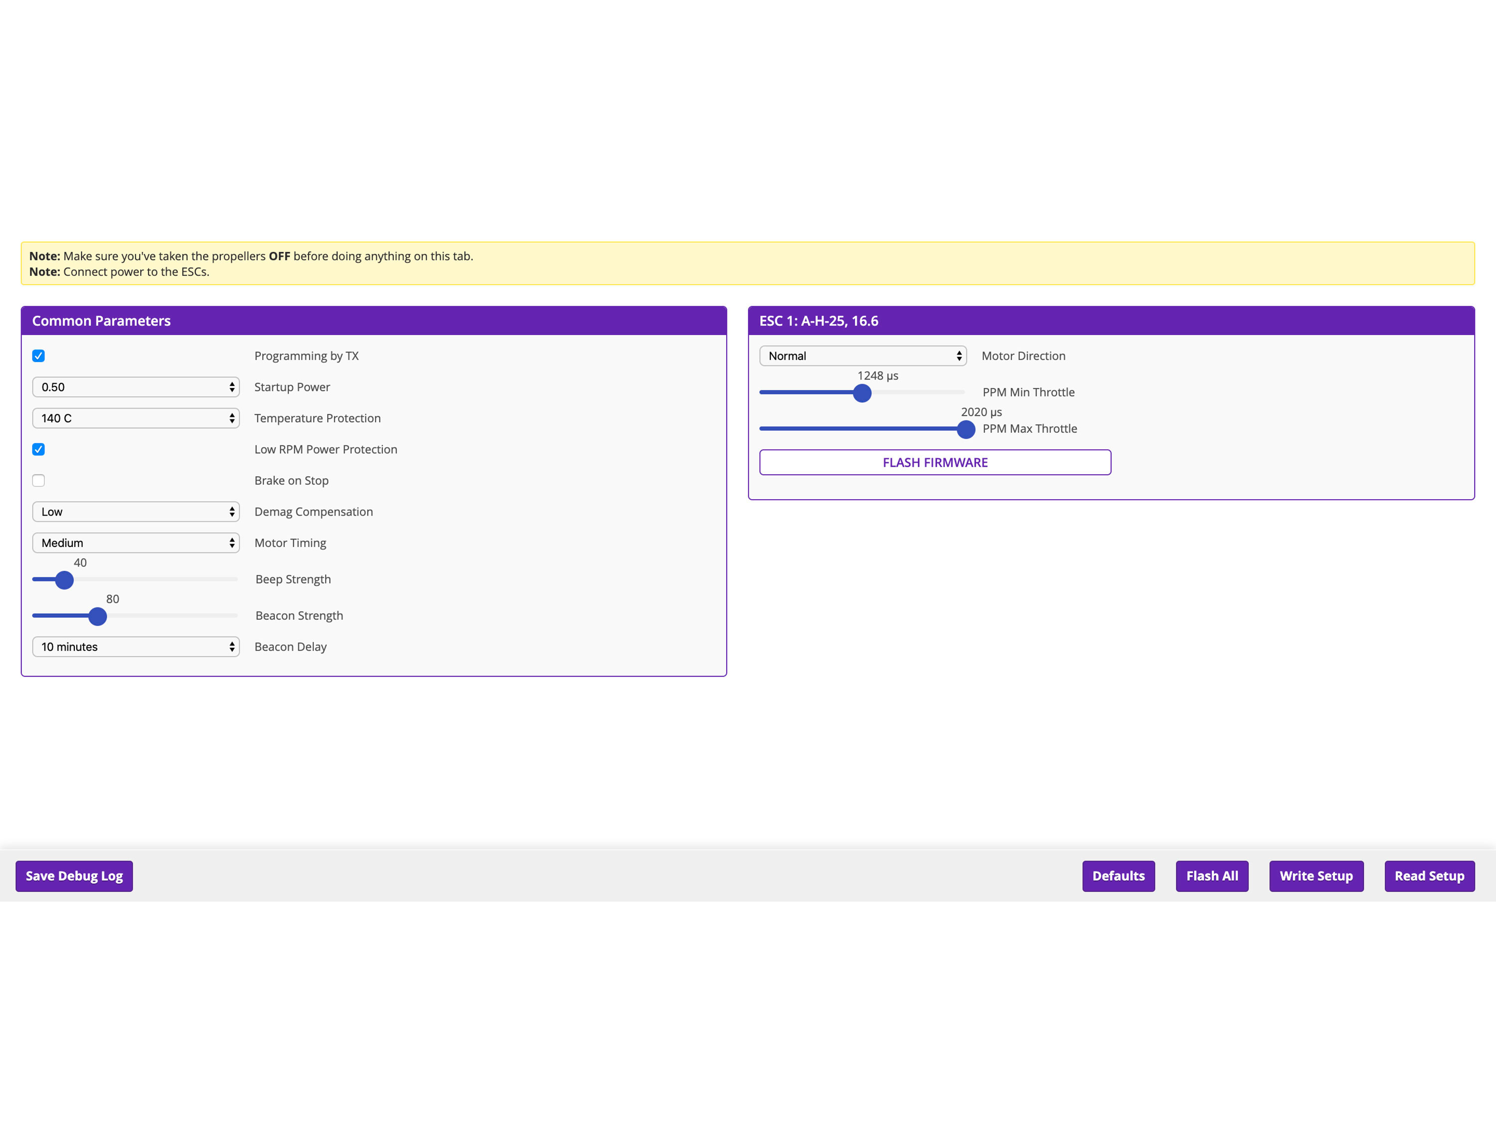Click PPM Min Throttle slider handle
1496x1122 pixels.
click(862, 393)
